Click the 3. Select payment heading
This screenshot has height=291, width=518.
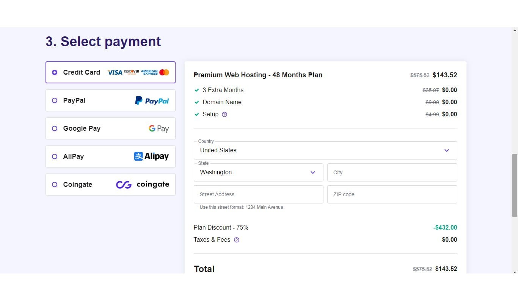103,41
